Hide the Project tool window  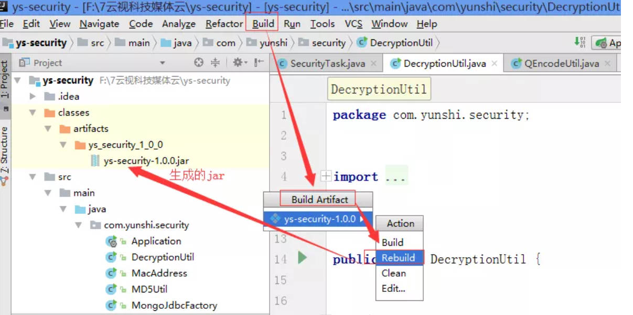(x=259, y=62)
